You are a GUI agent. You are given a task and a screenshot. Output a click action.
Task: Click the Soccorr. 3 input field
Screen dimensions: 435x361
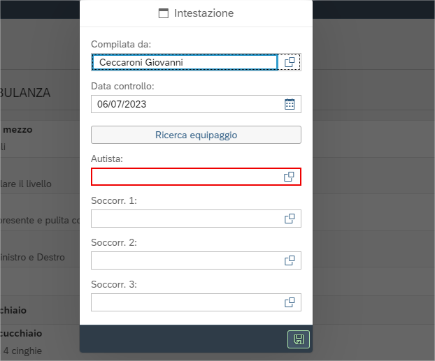point(185,302)
